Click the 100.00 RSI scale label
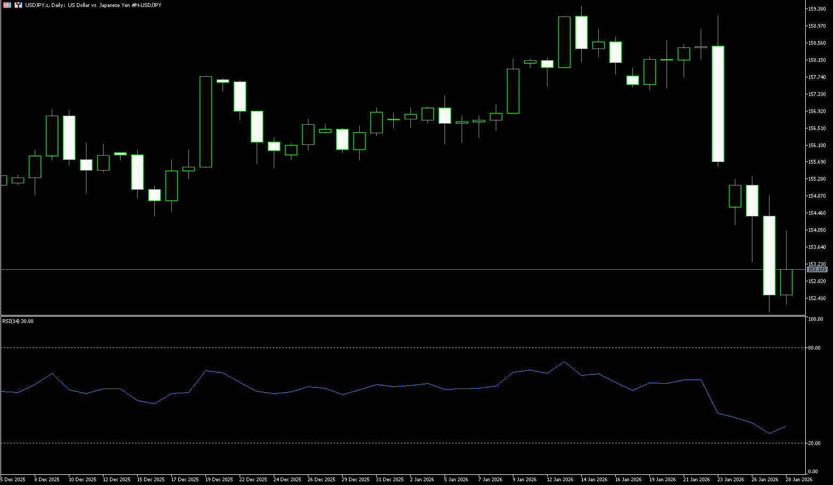The height and width of the screenshot is (485, 833). 815,319
